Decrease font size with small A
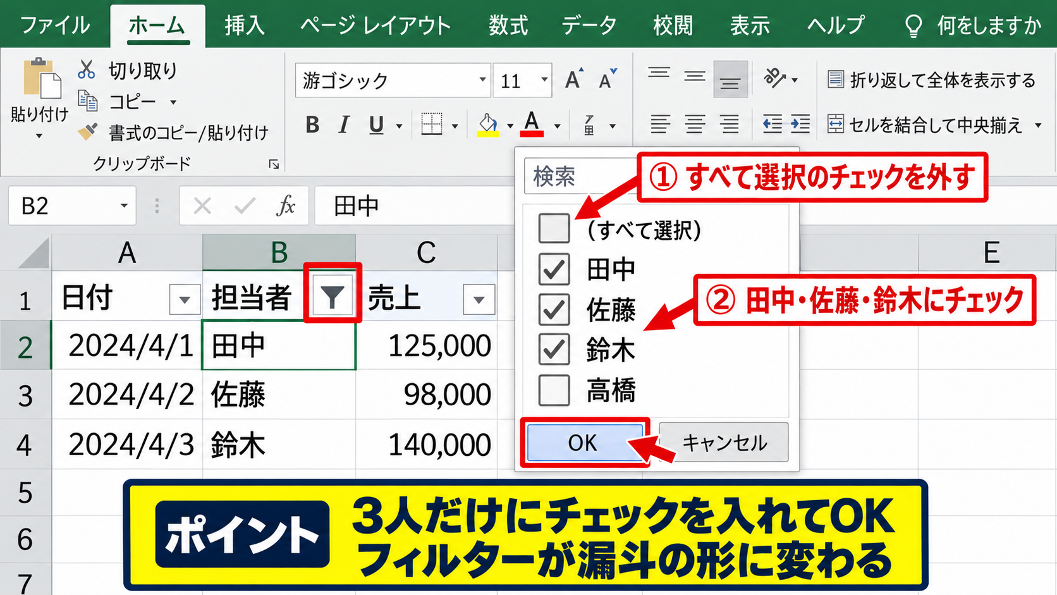The width and height of the screenshot is (1057, 595). click(608, 80)
